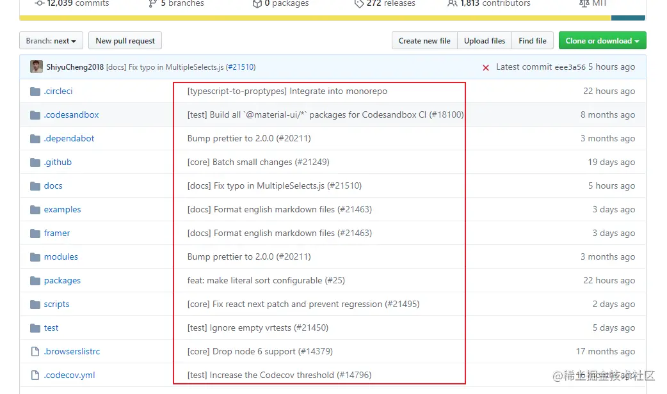Viewport: 667px width, 394px height.
Task: Open the .codecov.yml file link
Action: pyautogui.click(x=69, y=375)
